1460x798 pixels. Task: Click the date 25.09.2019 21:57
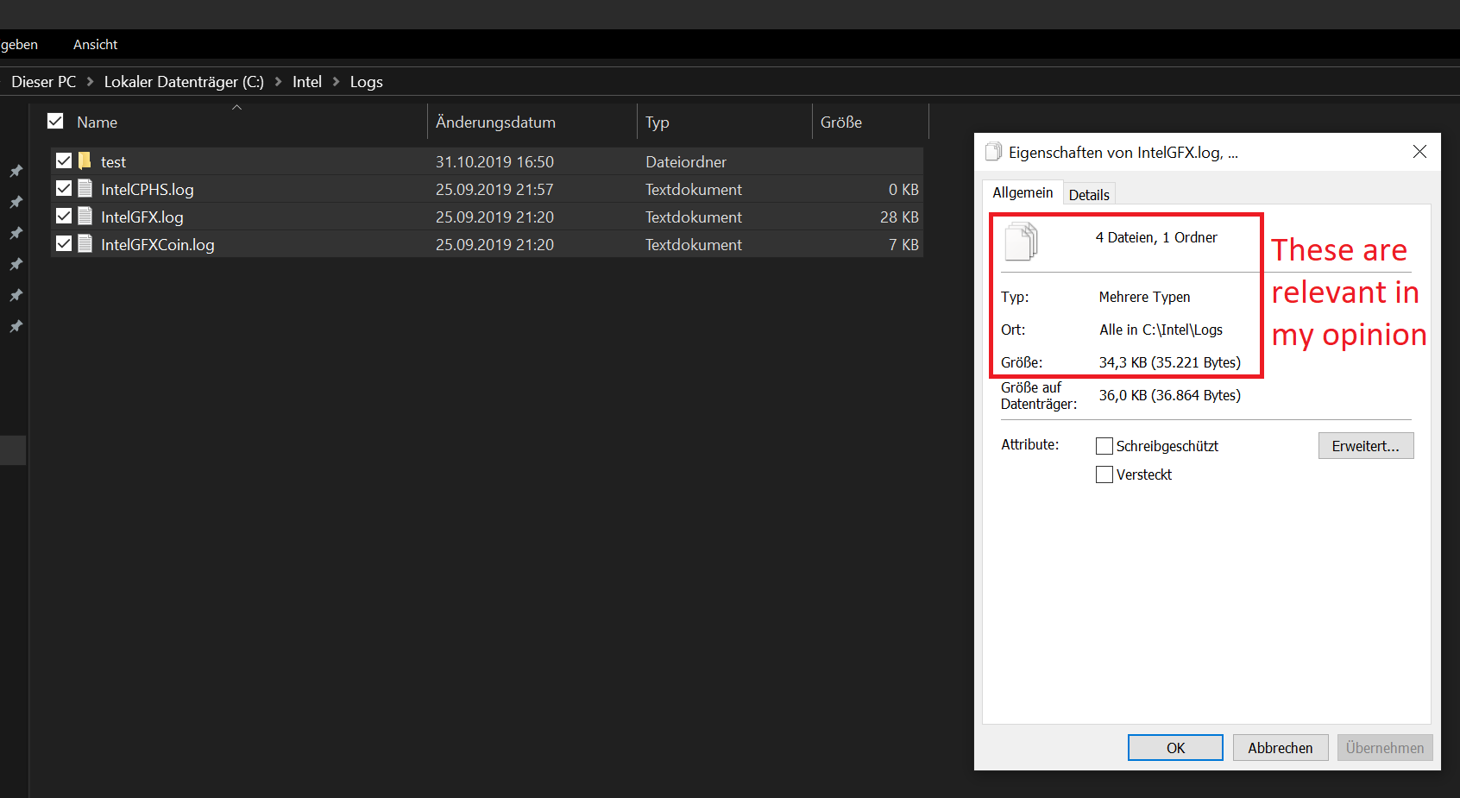point(494,189)
